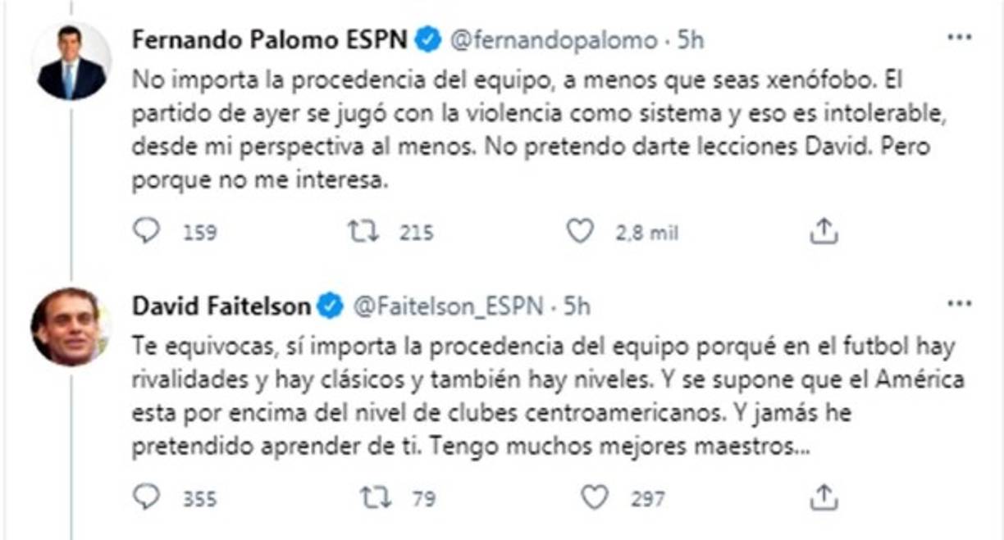Open David Faitelson's profile picture

point(71,326)
